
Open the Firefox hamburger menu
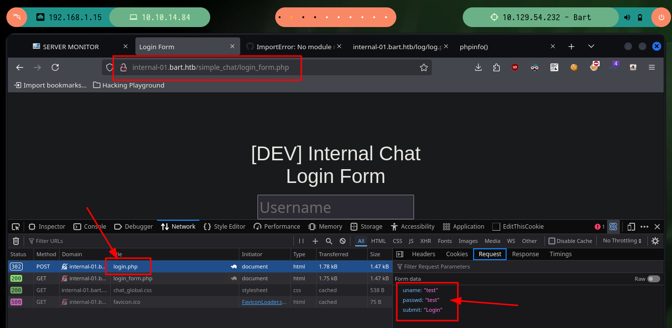(x=652, y=67)
